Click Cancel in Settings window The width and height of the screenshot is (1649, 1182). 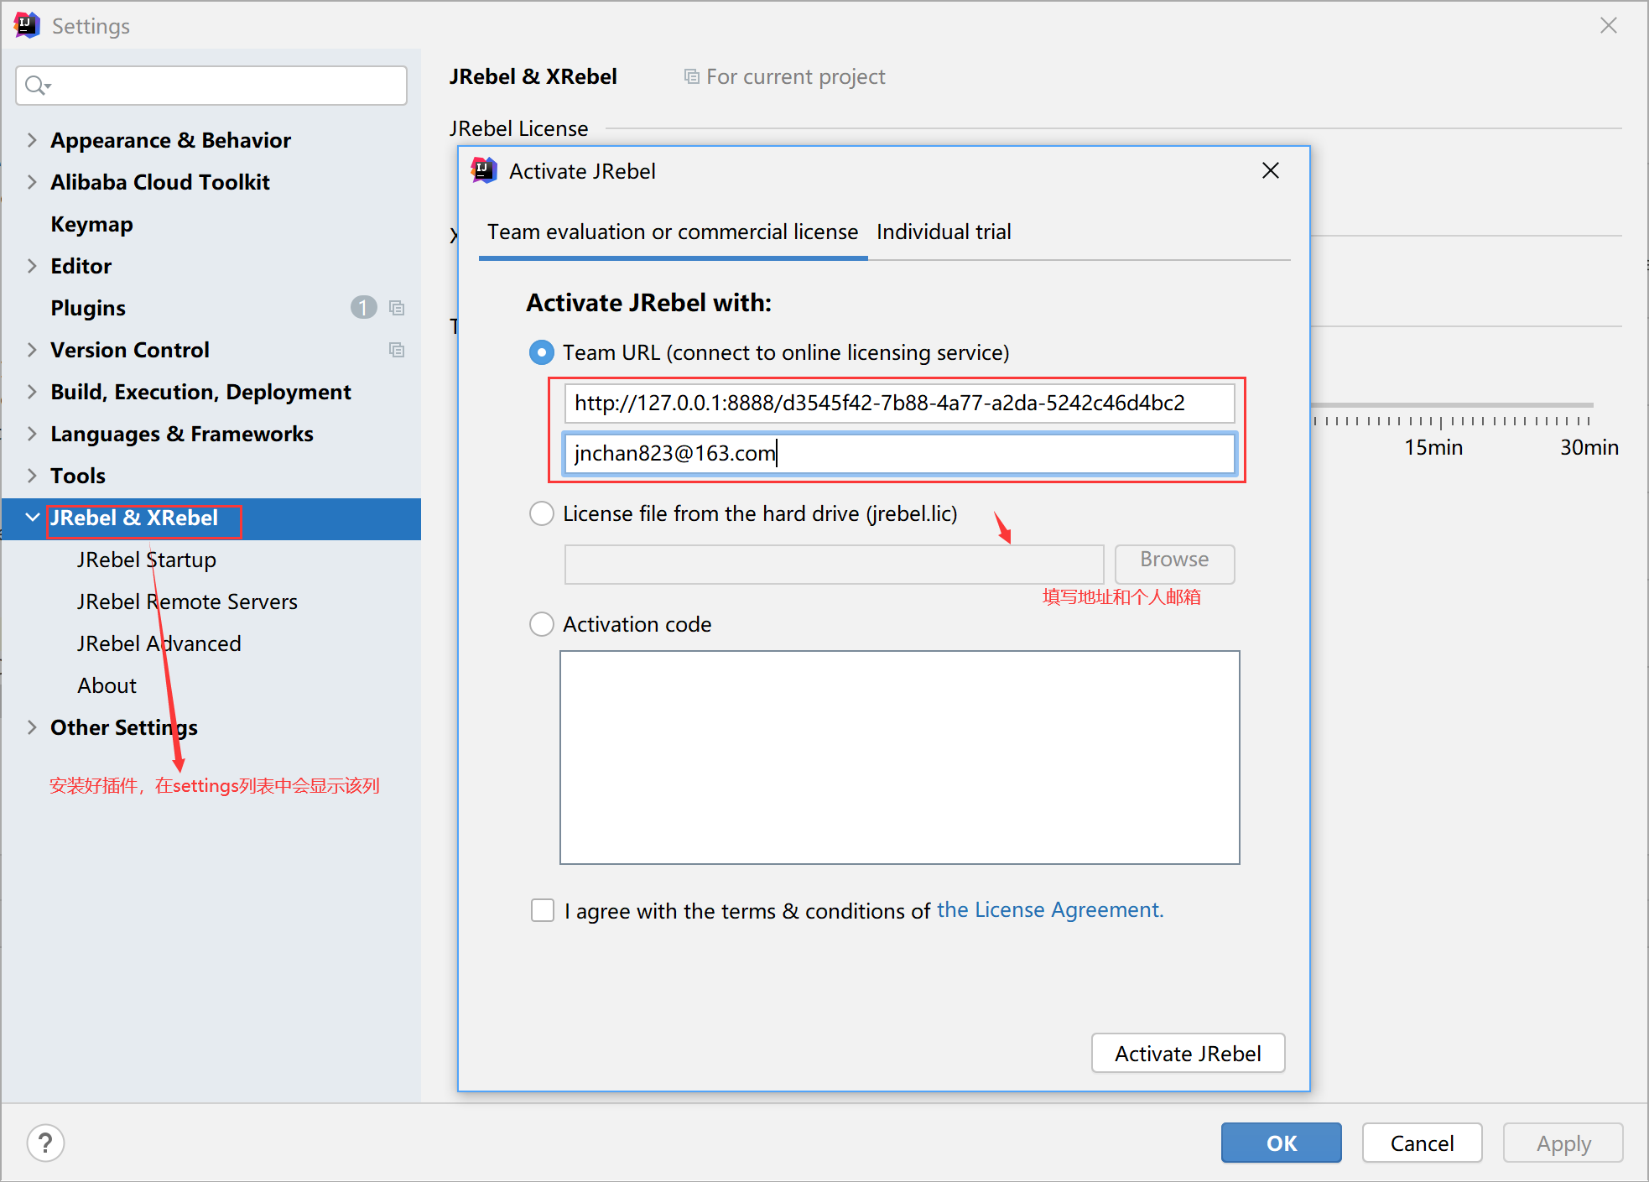click(1422, 1143)
